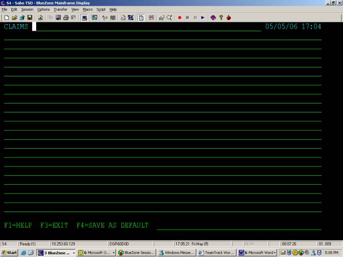Switch to Windows Messe... taskbar window

point(176,253)
